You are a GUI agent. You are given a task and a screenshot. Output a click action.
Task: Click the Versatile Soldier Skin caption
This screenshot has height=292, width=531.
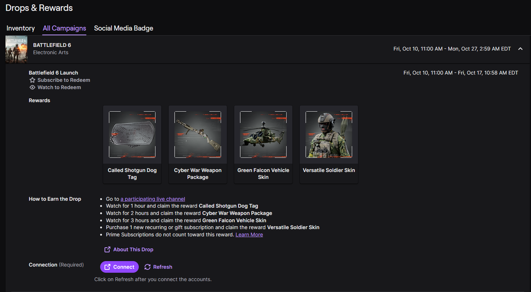point(329,170)
